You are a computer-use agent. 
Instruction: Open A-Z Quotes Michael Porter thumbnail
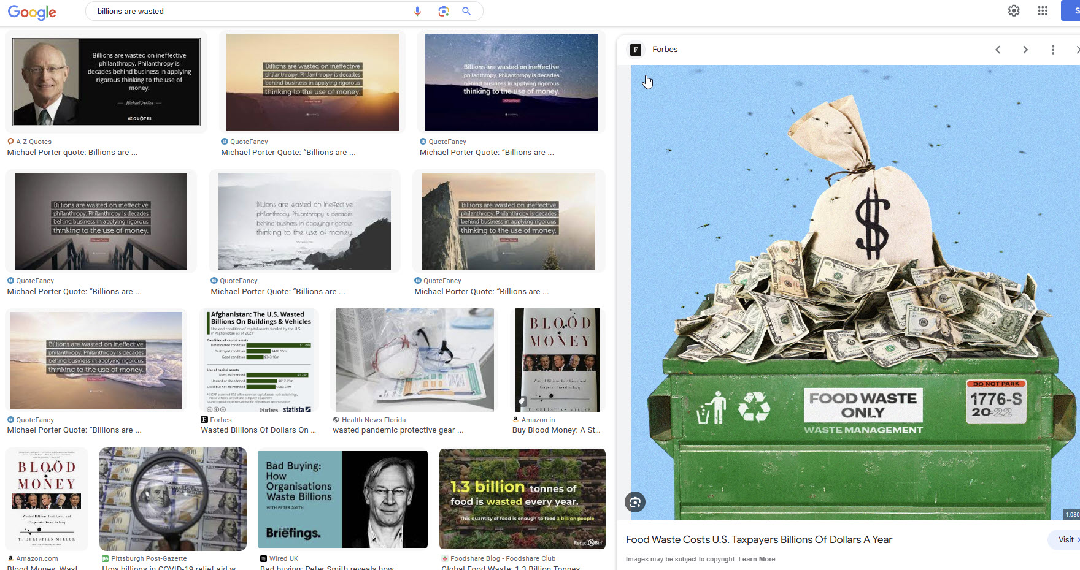click(106, 82)
